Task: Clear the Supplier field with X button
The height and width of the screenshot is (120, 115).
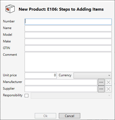Action: 108,89
